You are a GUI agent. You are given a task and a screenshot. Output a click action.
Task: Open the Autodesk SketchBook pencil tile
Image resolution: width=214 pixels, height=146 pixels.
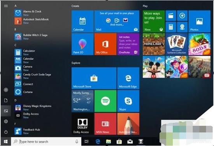pos(128,124)
